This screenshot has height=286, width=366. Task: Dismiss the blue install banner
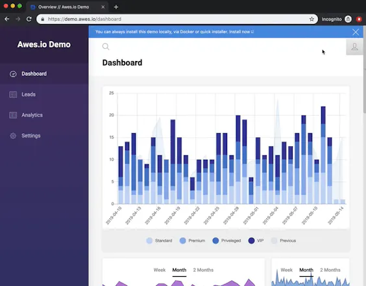point(356,32)
